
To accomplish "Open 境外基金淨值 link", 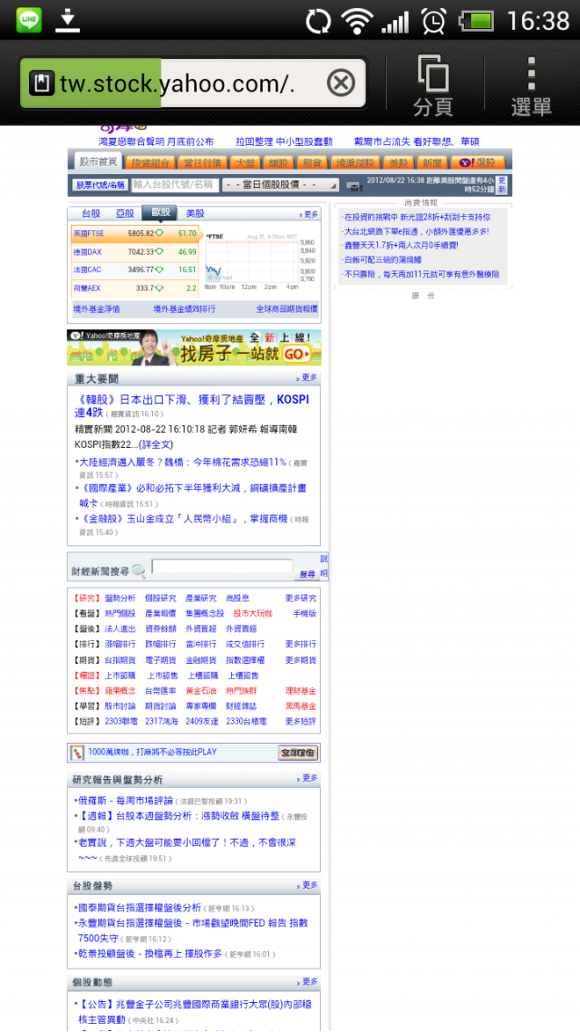I will point(97,308).
